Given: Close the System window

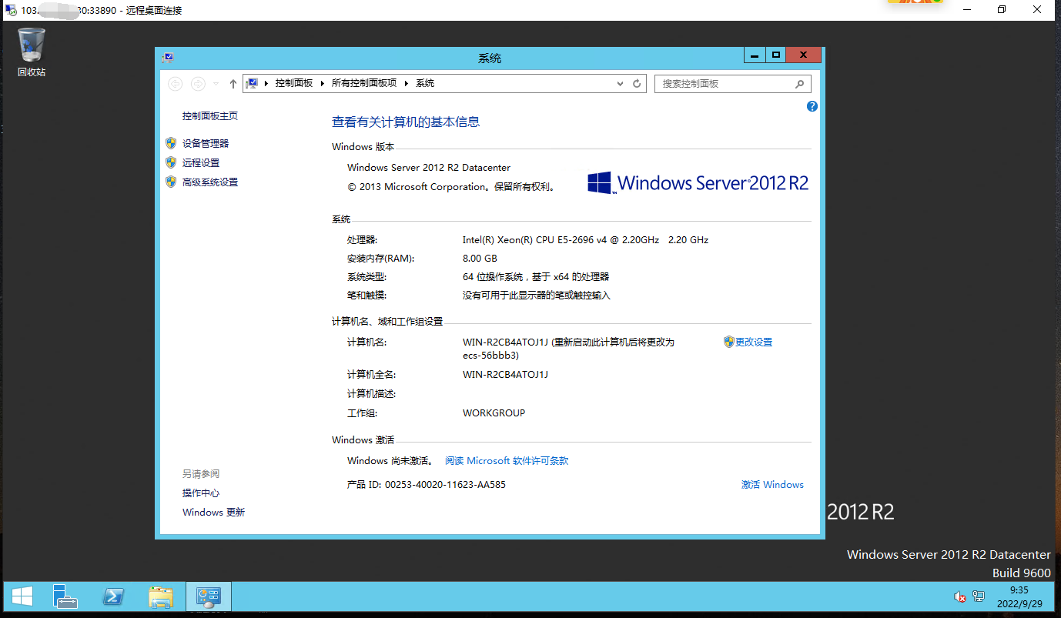Looking at the screenshot, I should (x=804, y=55).
